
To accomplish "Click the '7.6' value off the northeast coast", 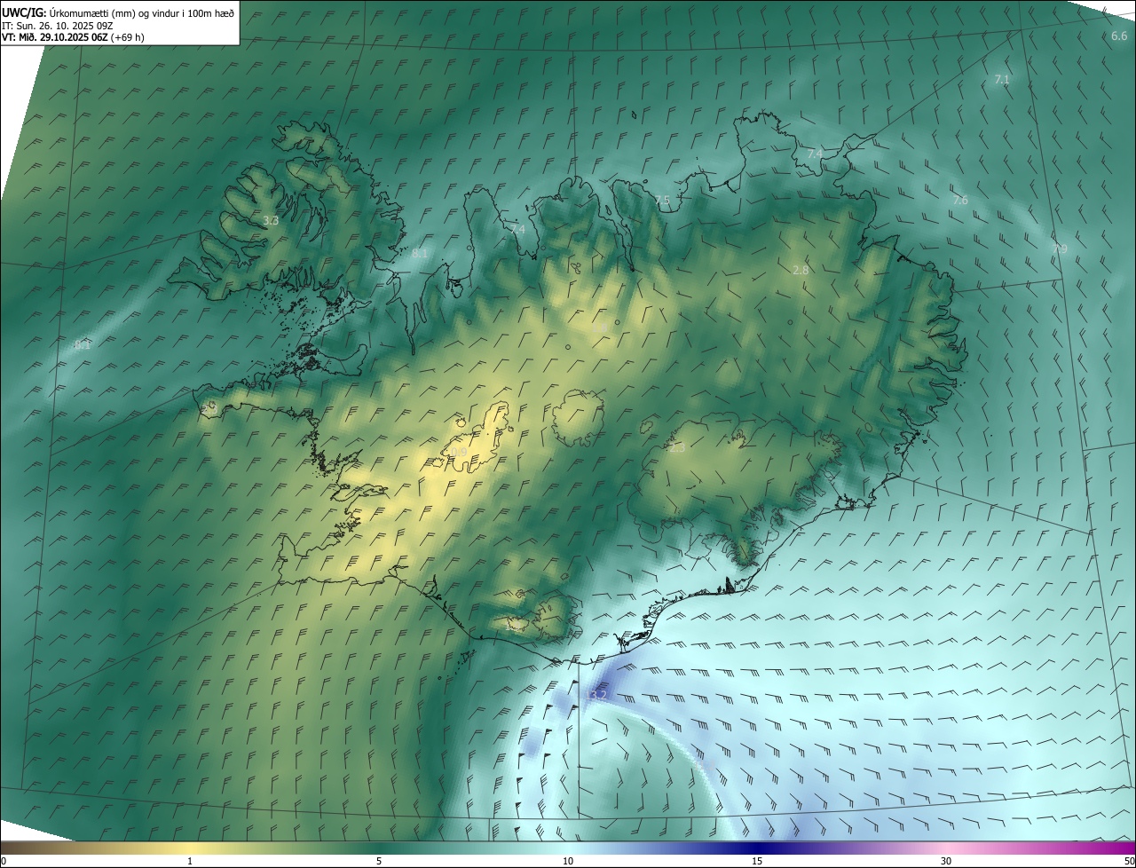I will tap(960, 201).
